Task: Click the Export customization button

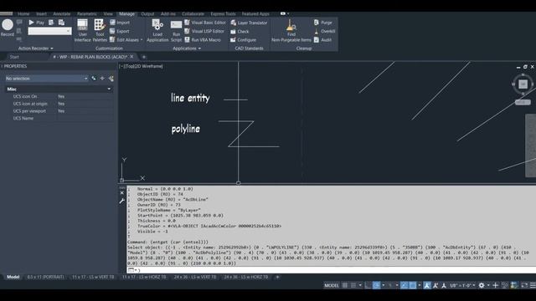Action: [x=120, y=31]
